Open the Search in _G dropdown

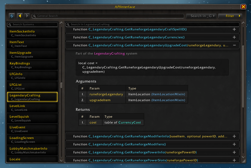201,16
